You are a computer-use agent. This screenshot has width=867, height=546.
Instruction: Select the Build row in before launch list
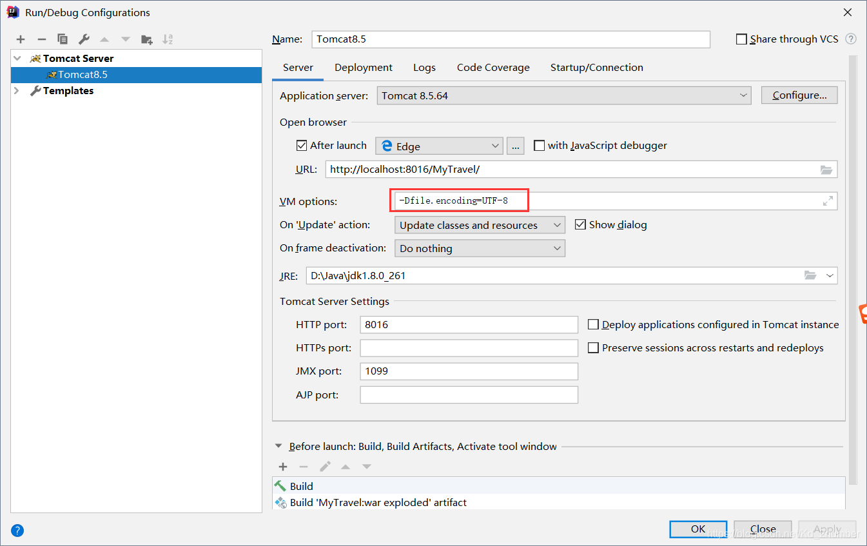pos(559,486)
